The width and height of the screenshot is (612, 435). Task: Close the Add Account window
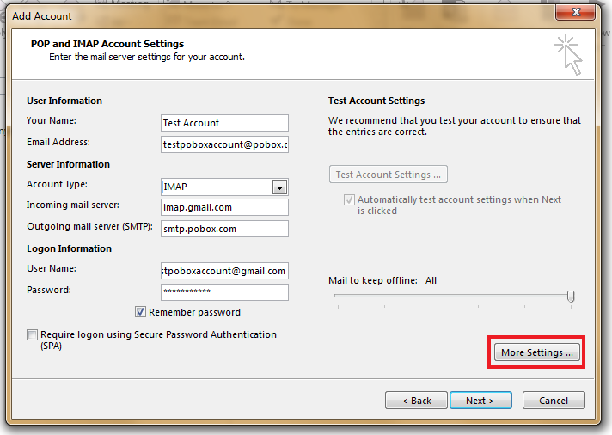click(575, 12)
